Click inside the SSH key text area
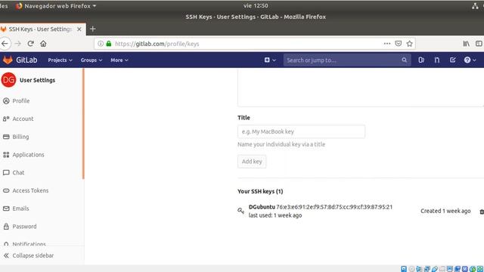Viewport: 484px width, 272px height. coord(361,88)
